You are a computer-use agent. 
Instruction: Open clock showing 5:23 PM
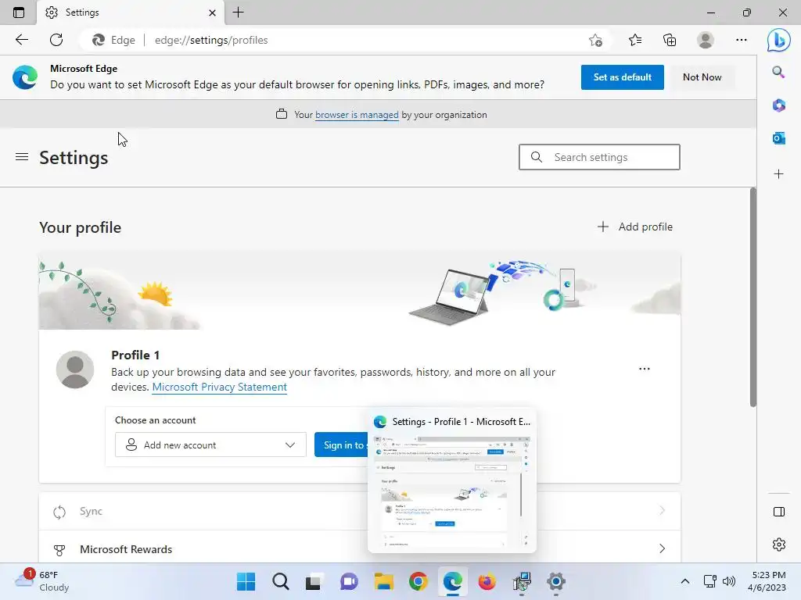767,581
